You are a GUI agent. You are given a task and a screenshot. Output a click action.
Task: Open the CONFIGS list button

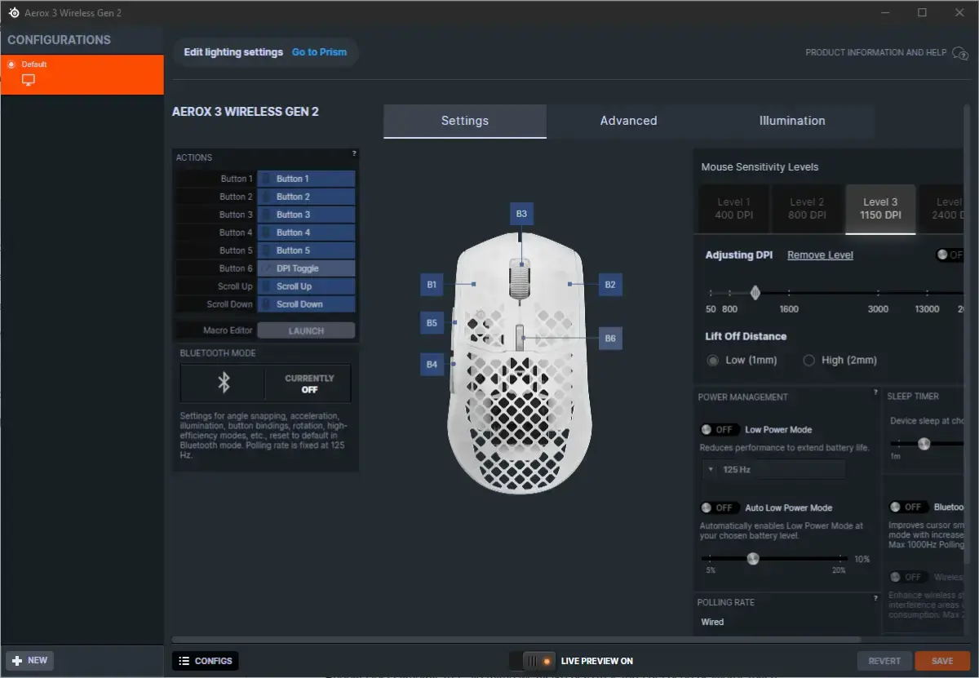pyautogui.click(x=206, y=661)
